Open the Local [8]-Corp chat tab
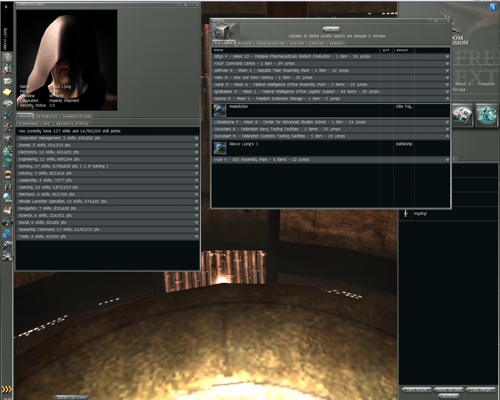 tap(72, 398)
